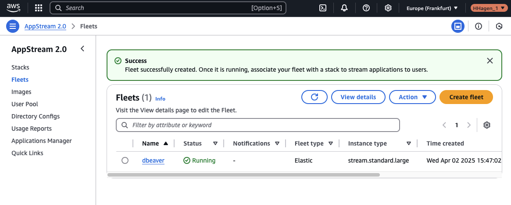Open the info panel icon

point(479,26)
